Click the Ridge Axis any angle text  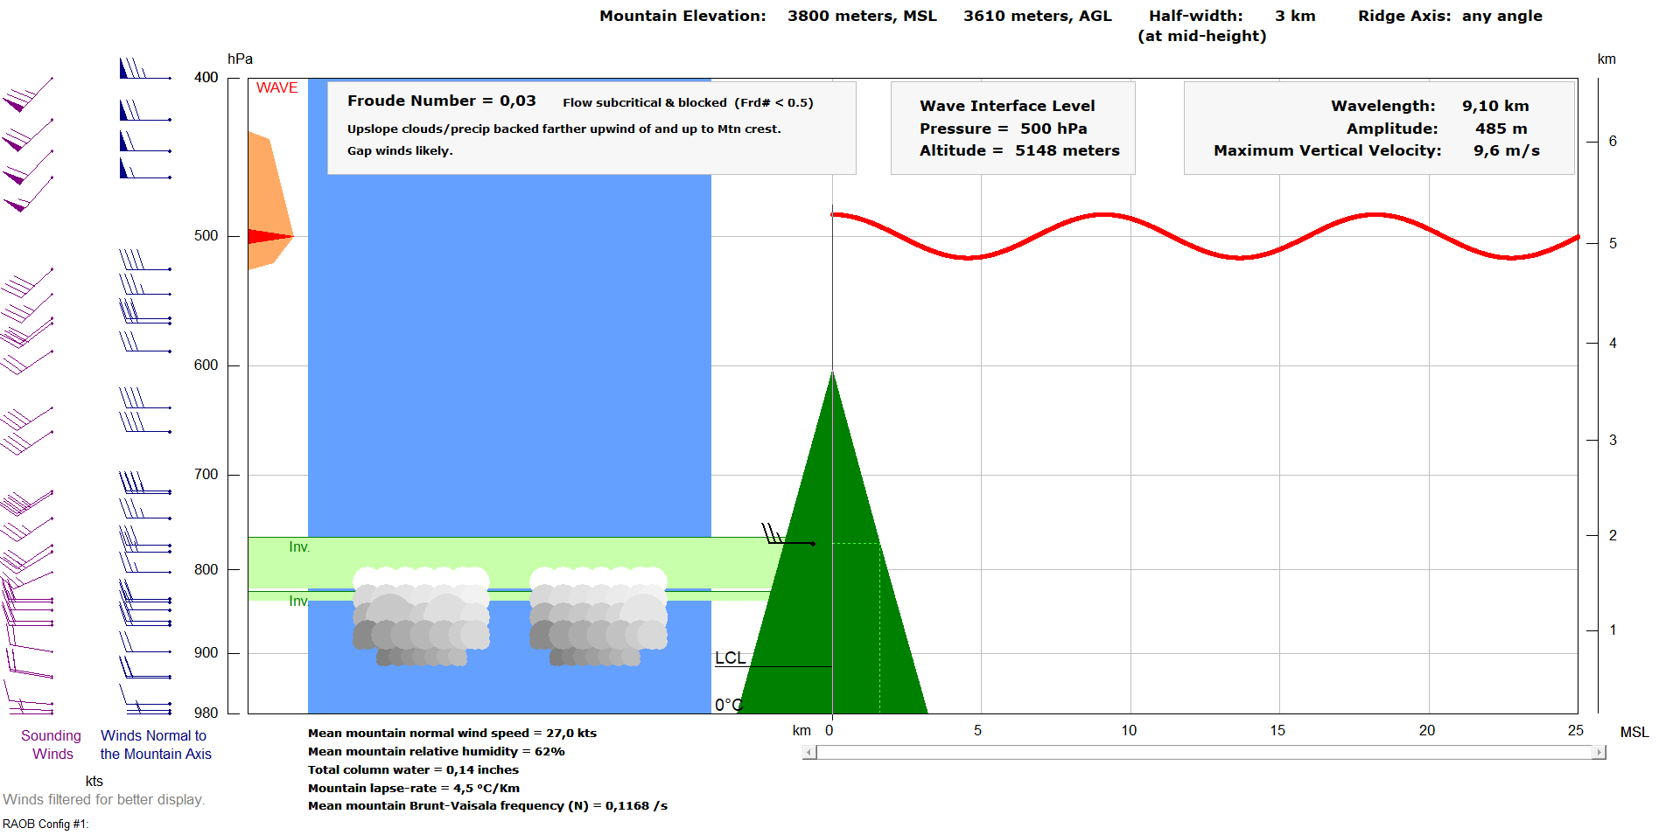(x=1449, y=16)
